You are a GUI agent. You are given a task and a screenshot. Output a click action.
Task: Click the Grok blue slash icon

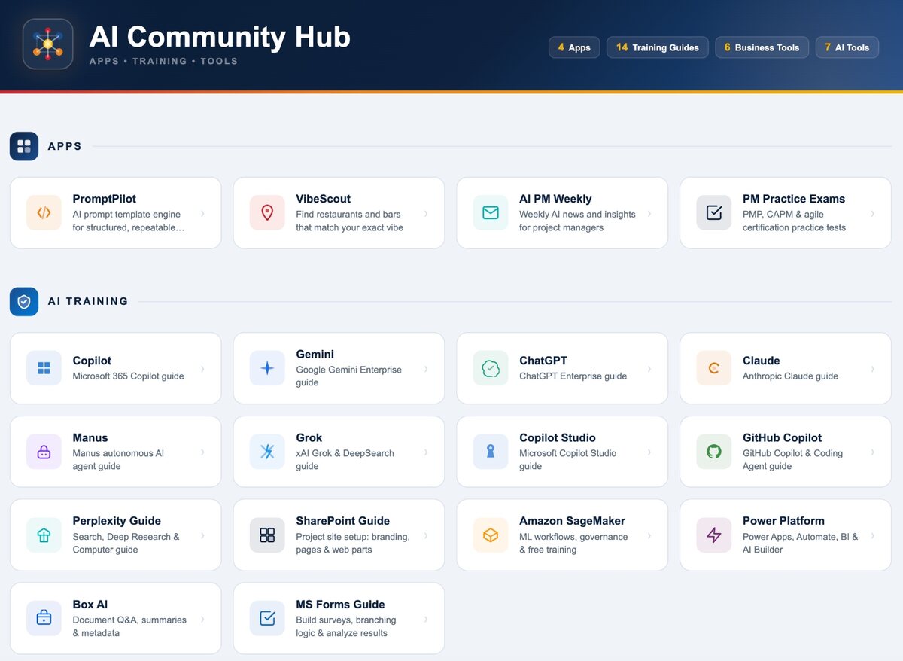267,452
